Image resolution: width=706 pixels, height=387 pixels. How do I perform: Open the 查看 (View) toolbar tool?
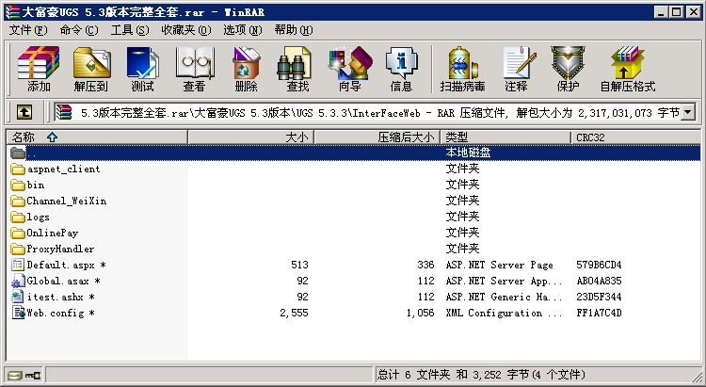[x=194, y=69]
